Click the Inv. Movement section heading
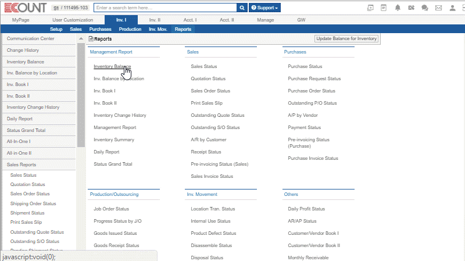Image resolution: width=465 pixels, height=261 pixels. [x=202, y=194]
